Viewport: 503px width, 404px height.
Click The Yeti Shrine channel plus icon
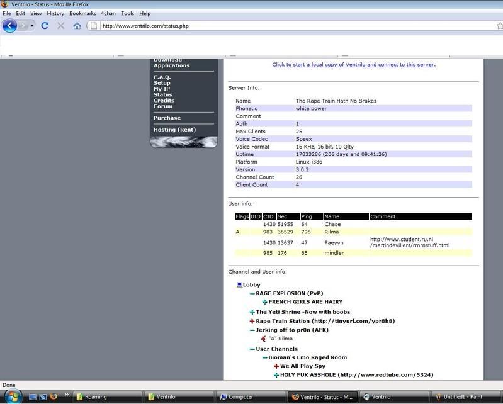[x=252, y=312]
